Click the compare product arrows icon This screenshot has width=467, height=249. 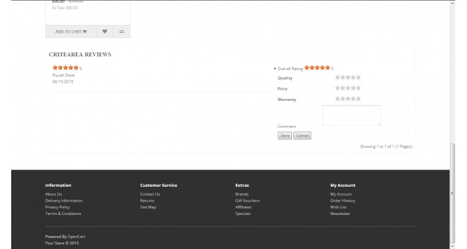click(x=122, y=31)
